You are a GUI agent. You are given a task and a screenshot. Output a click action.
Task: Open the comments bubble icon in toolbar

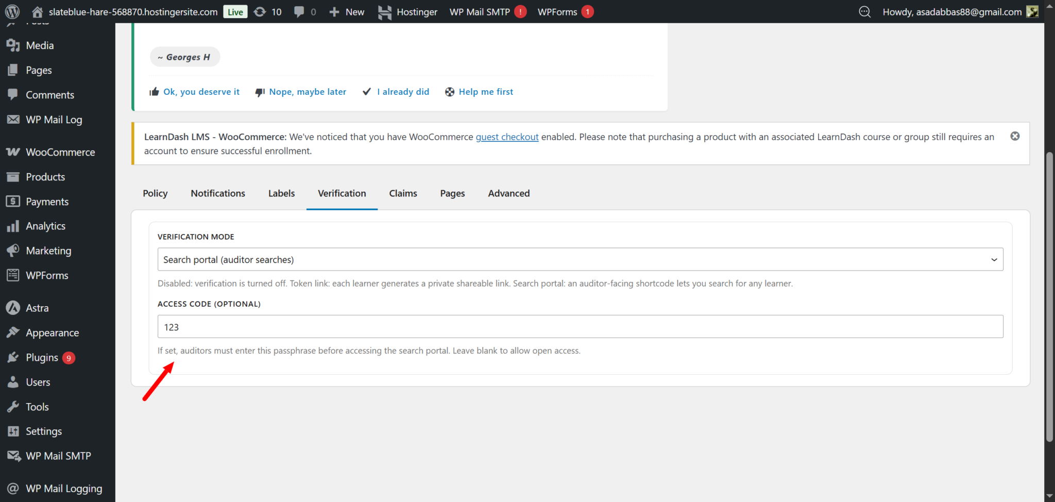click(299, 11)
